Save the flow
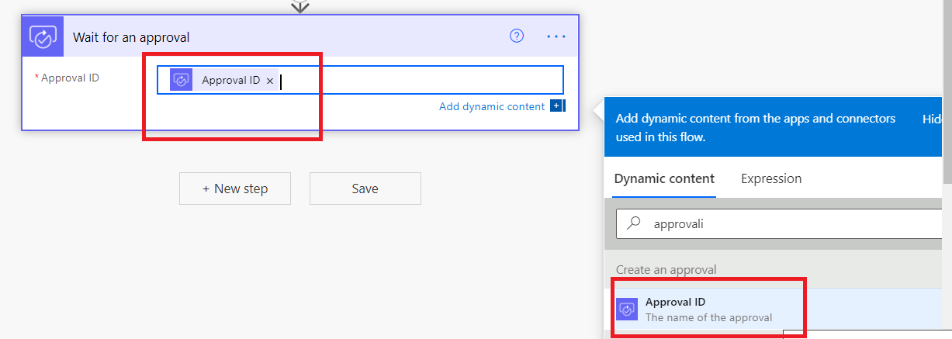 tap(365, 189)
